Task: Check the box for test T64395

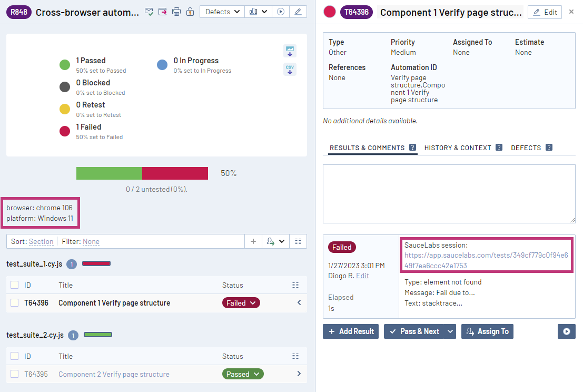Action: (15, 374)
